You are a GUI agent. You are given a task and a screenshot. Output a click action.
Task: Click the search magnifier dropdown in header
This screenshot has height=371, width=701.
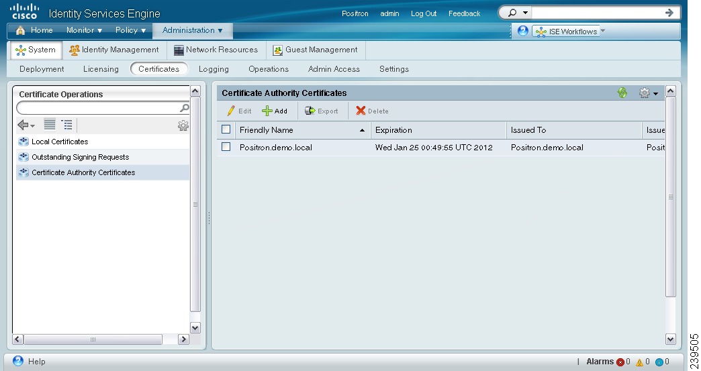518,13
